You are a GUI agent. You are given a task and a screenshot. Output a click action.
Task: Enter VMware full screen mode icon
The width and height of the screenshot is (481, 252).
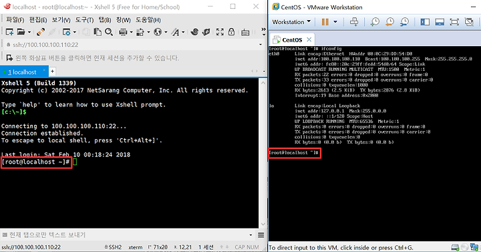(454, 22)
